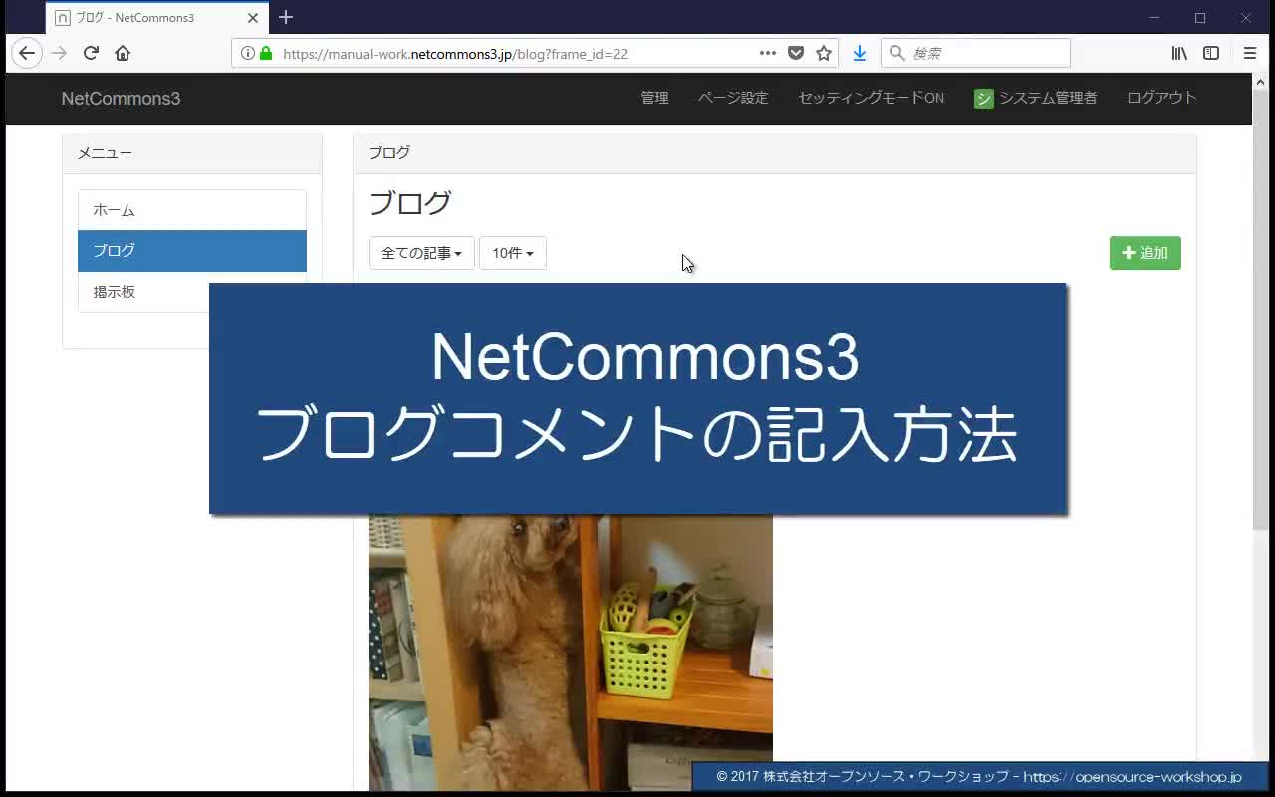This screenshot has width=1275, height=797.
Task: Click the 検索 search box
Action: (975, 53)
